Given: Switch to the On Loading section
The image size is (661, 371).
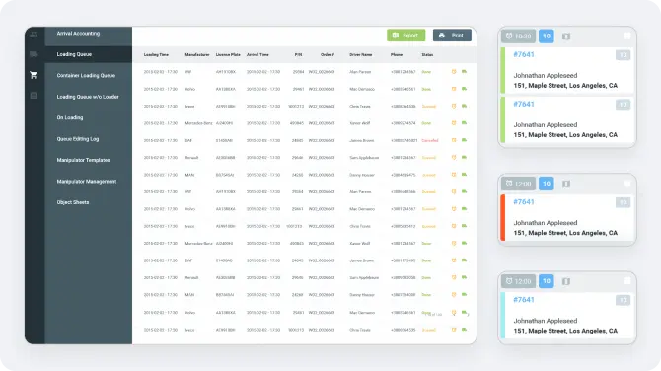Looking at the screenshot, I should pos(70,117).
